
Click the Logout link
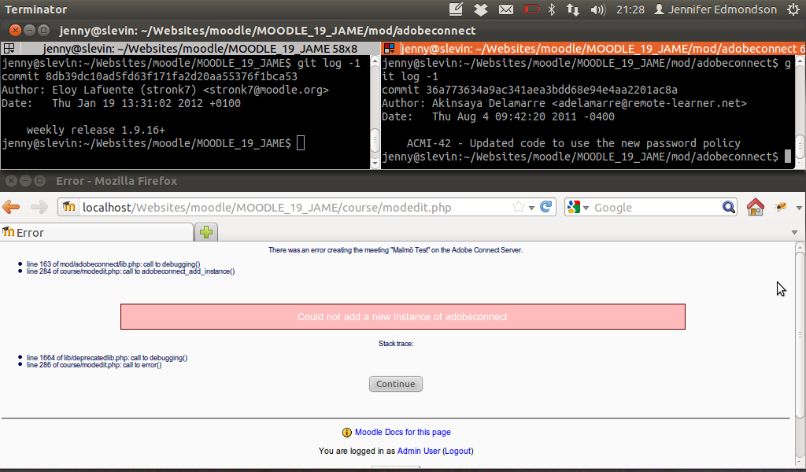point(457,451)
